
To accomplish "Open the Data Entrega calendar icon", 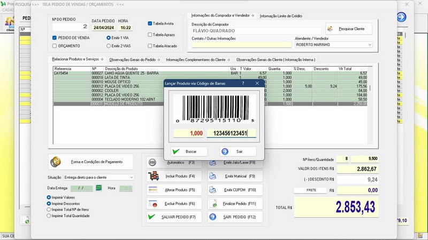I will pyautogui.click(x=99, y=188).
